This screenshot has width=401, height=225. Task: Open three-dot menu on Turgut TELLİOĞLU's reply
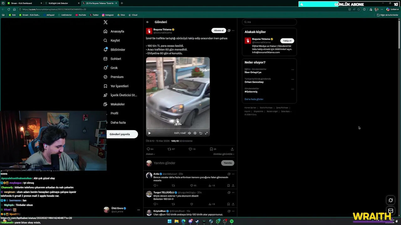click(x=233, y=192)
